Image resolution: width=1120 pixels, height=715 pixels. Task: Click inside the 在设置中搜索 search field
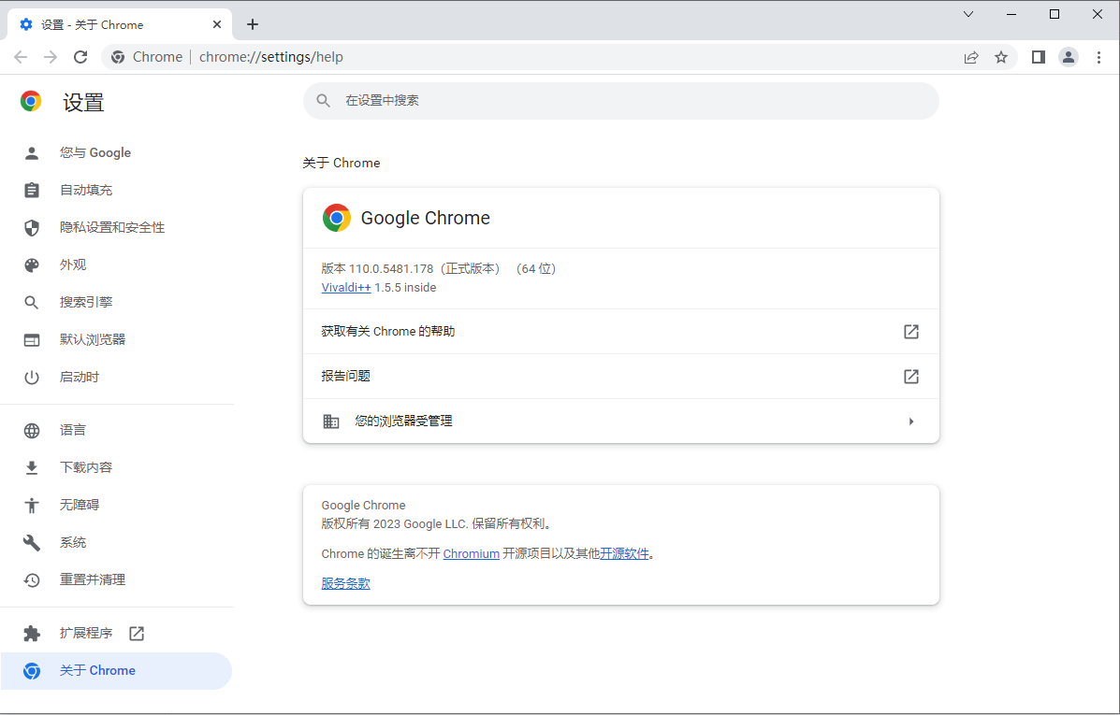click(620, 100)
